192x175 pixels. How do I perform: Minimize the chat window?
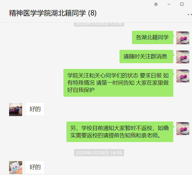pyautogui.click(x=169, y=5)
